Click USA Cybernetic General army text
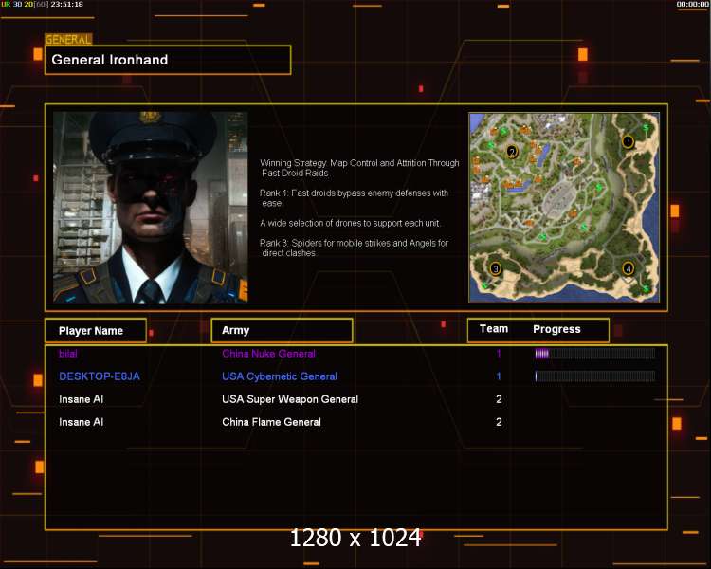 tap(280, 376)
